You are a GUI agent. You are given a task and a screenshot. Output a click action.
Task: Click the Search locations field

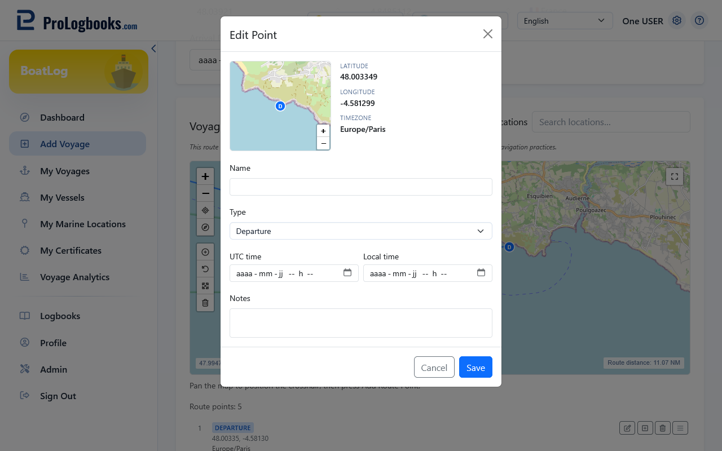[611, 122]
